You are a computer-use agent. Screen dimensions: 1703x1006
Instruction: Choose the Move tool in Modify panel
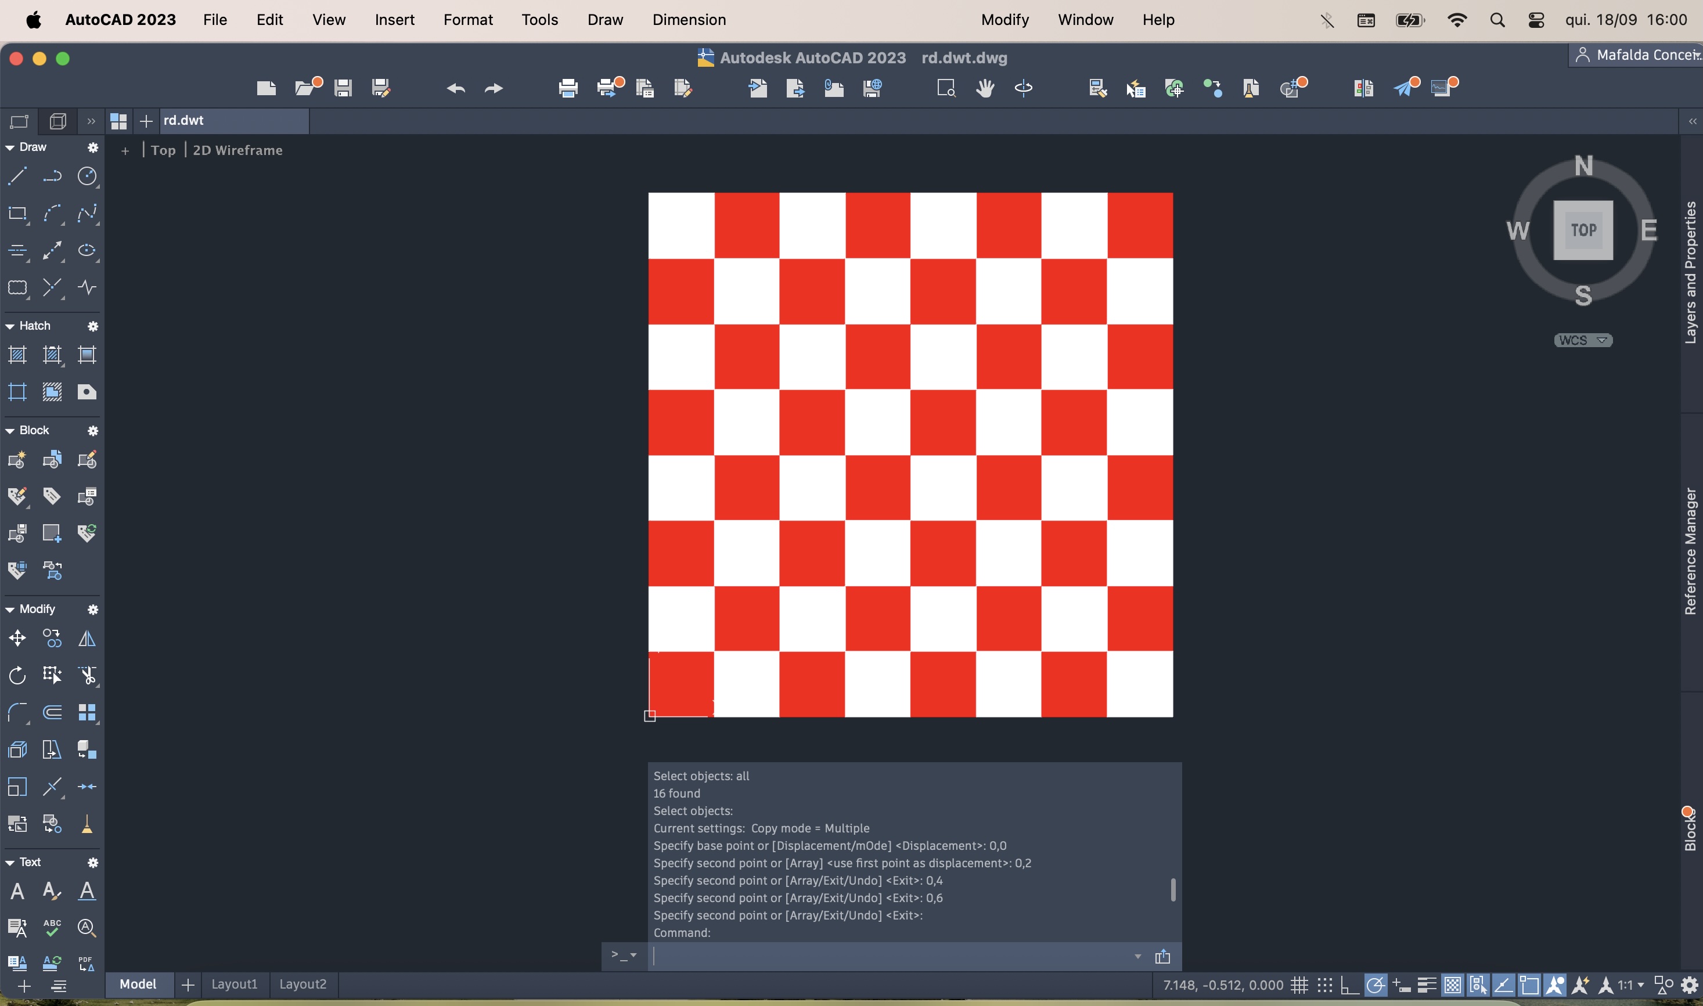(17, 639)
